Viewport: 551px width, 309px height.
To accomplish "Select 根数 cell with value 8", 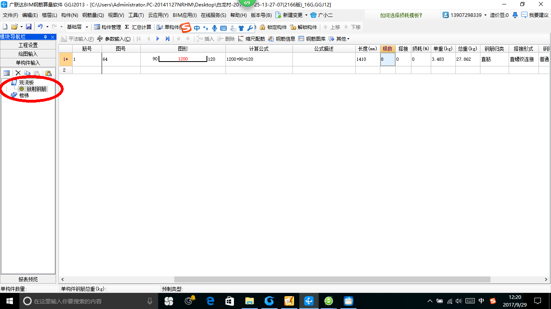I will (x=388, y=59).
